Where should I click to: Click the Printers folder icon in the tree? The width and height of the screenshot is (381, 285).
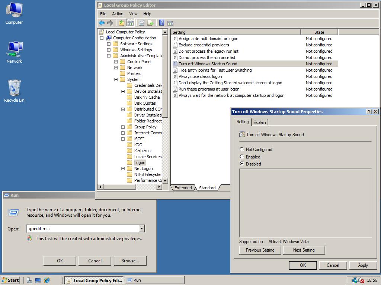point(123,73)
